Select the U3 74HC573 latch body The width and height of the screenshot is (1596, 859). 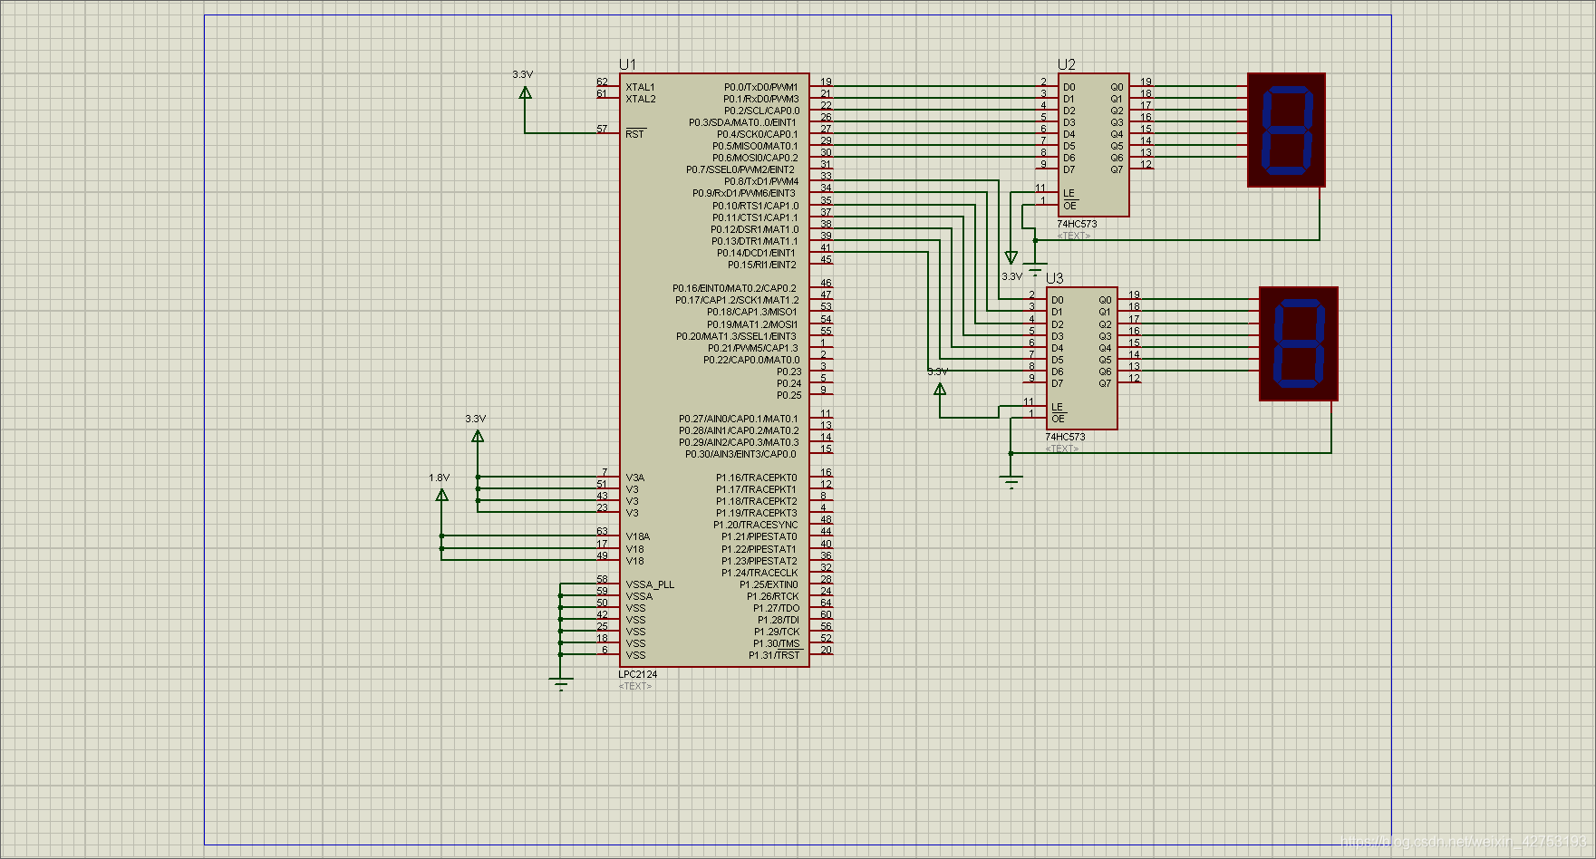(1082, 358)
